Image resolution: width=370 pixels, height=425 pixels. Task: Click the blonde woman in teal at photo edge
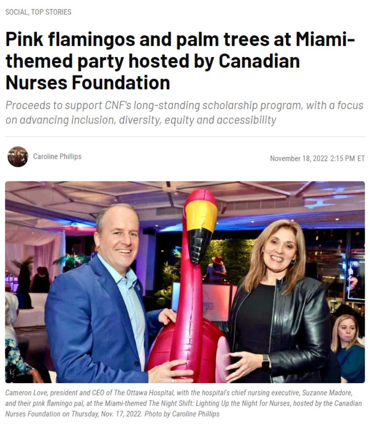[x=348, y=348]
